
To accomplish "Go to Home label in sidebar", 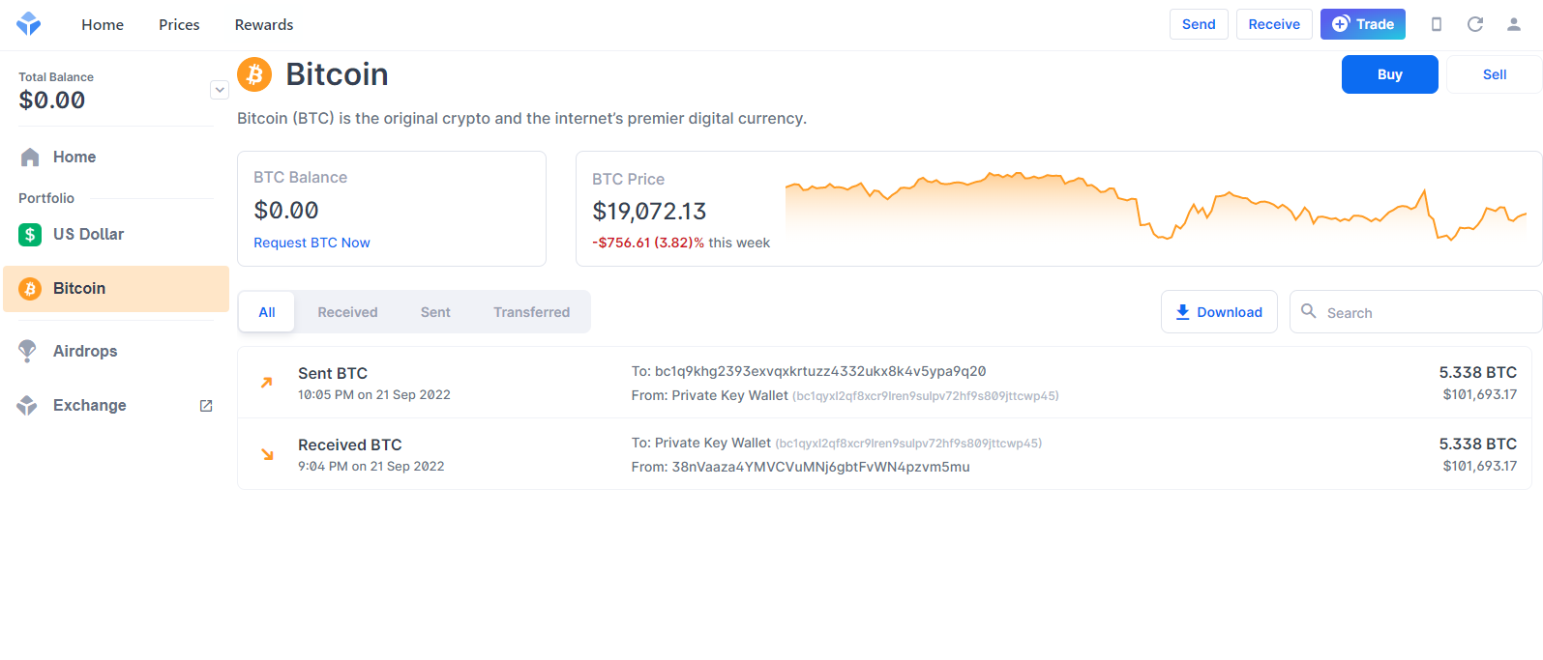I will (x=74, y=157).
